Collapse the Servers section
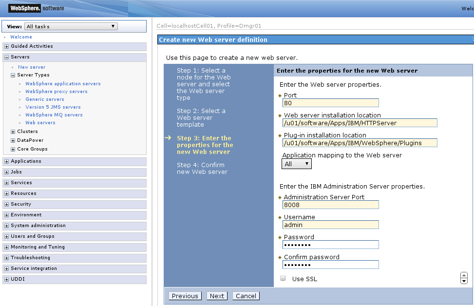 coord(7,57)
